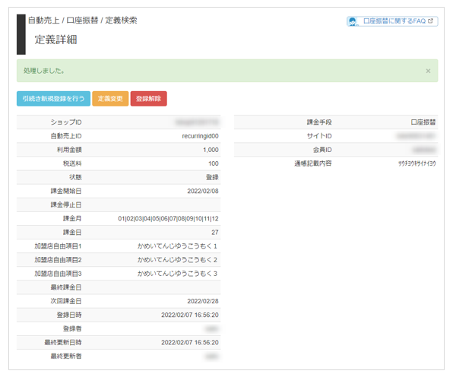
Task: Click the 課金日 value 27
Action: coord(215,233)
